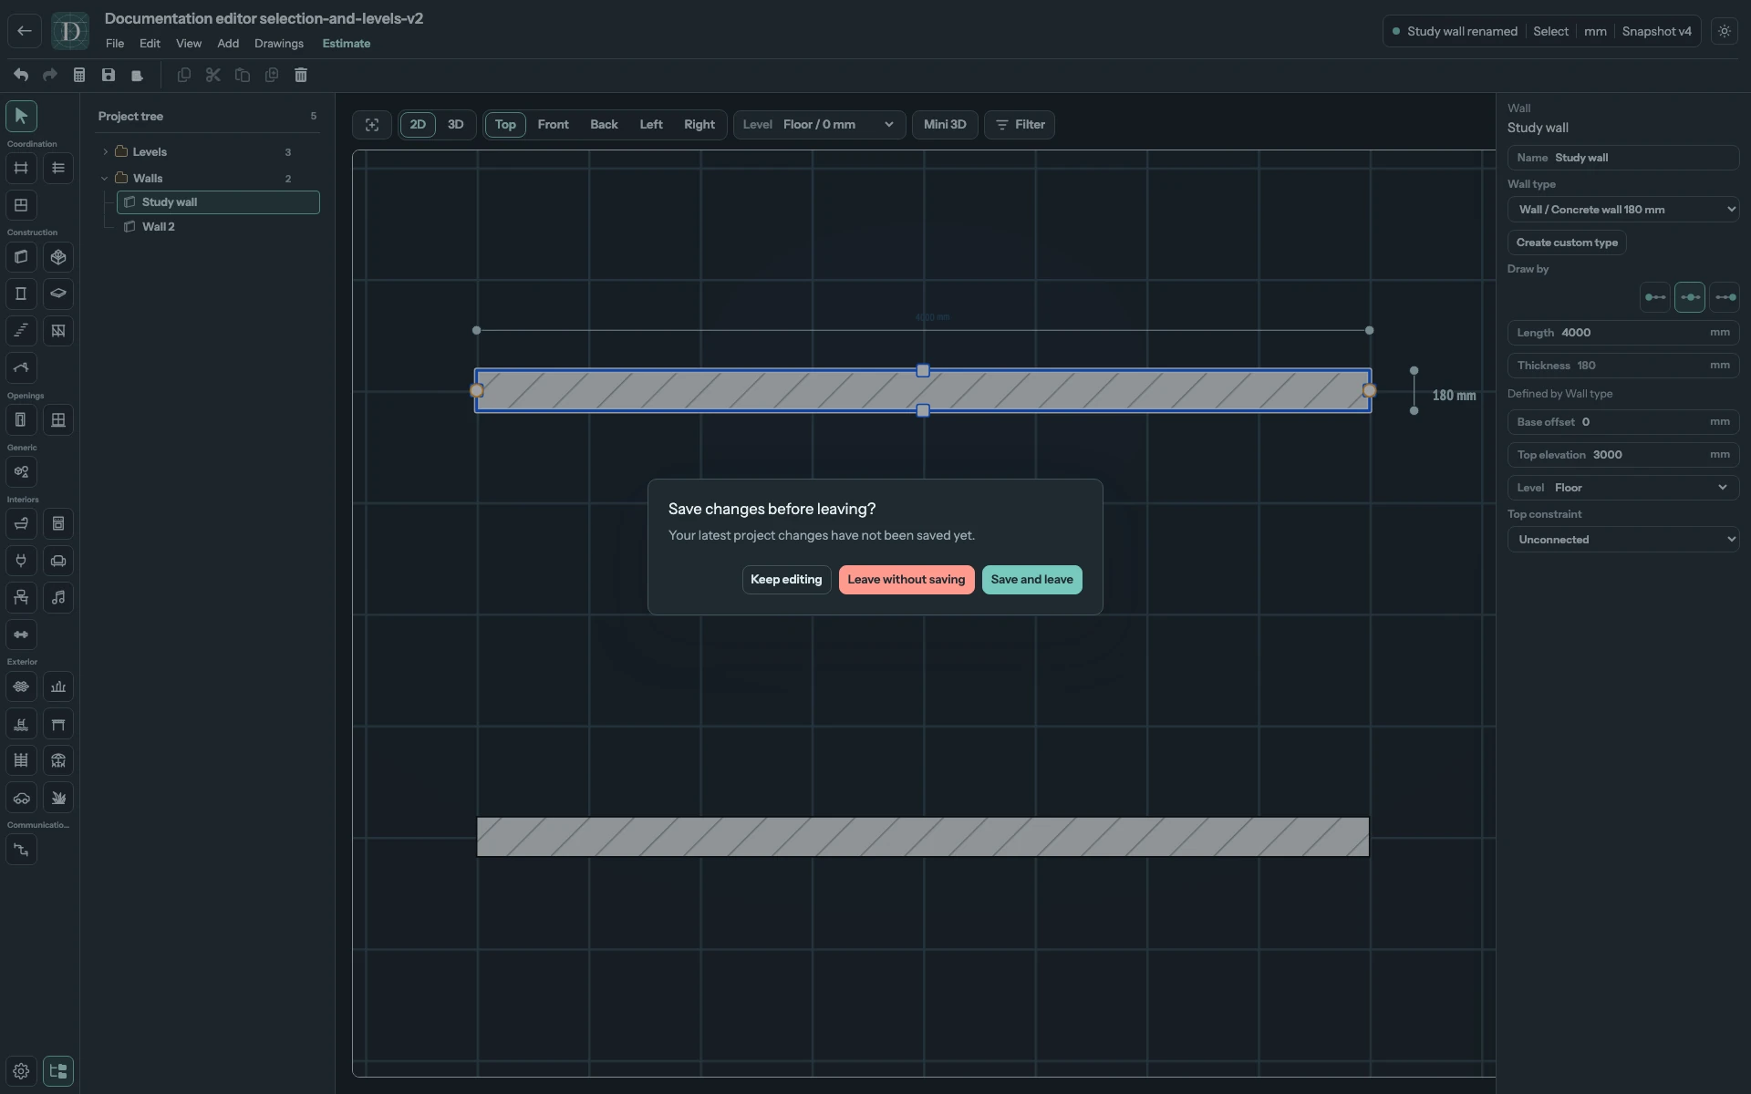
Task: Open the Drawings menu
Action: pyautogui.click(x=279, y=44)
